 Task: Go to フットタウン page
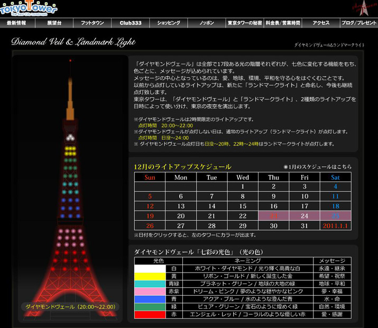[x=93, y=23]
